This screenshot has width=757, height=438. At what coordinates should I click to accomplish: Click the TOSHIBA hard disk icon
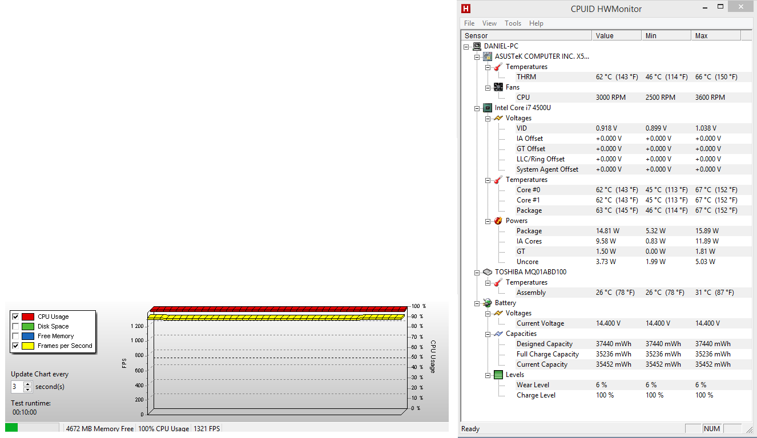(488, 272)
